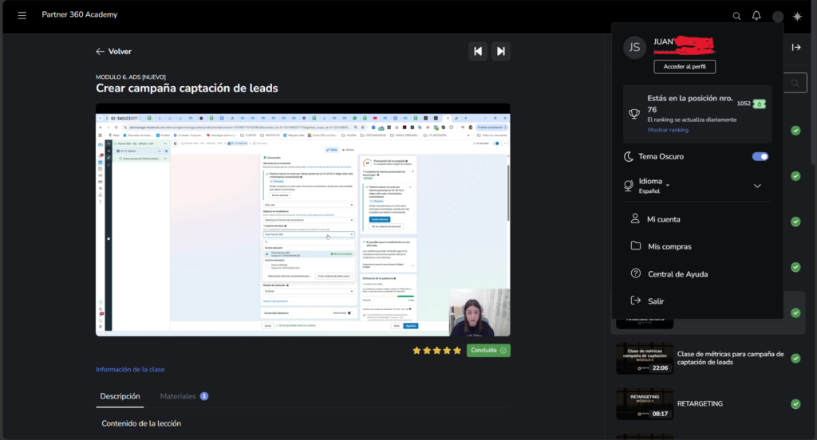Click the moon icon beside Tema Oscuro
The width and height of the screenshot is (817, 440).
point(629,156)
